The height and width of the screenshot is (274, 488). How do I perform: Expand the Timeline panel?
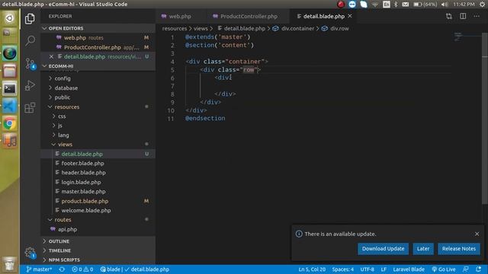click(x=98, y=250)
